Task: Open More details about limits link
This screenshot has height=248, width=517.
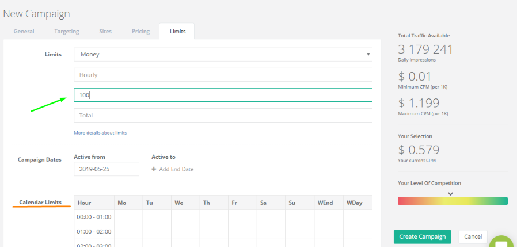Action: [100, 133]
